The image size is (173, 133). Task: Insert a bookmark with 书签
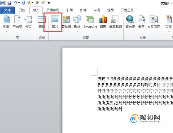tap(141, 22)
